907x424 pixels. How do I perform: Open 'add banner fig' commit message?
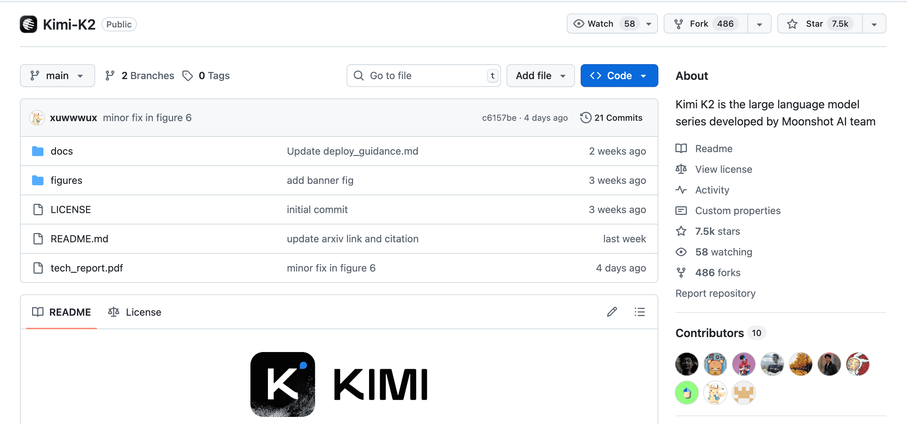click(320, 180)
